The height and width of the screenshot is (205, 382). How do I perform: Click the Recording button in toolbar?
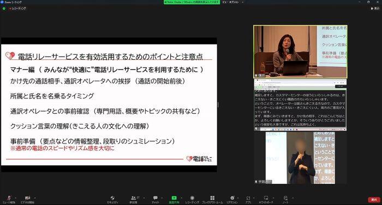pos(192,200)
